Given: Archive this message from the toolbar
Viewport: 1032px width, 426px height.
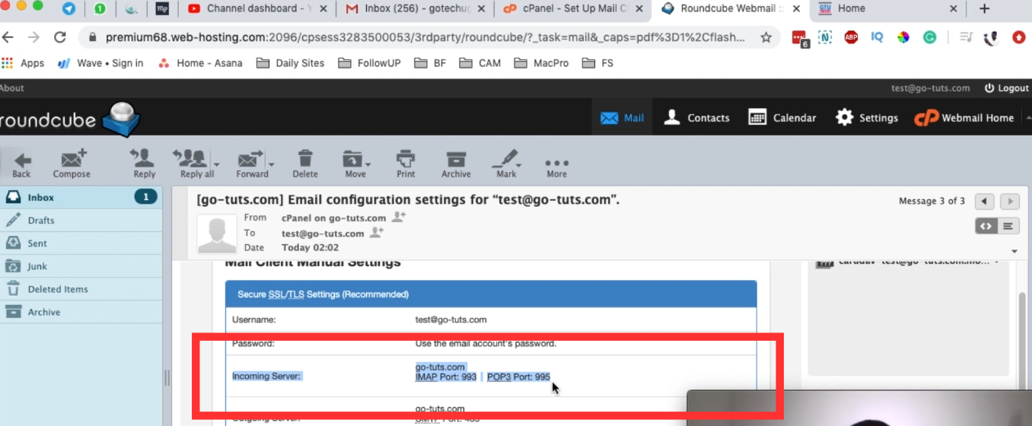Looking at the screenshot, I should [456, 163].
